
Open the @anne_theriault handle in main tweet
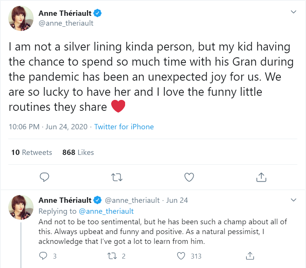(66, 23)
